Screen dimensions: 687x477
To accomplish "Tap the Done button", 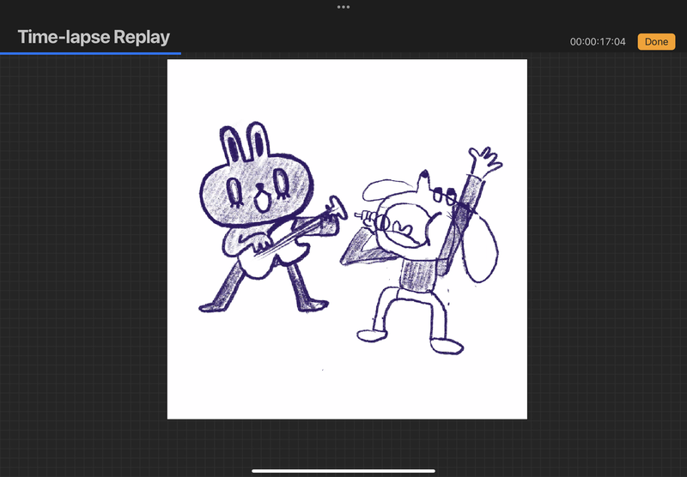I will [656, 41].
